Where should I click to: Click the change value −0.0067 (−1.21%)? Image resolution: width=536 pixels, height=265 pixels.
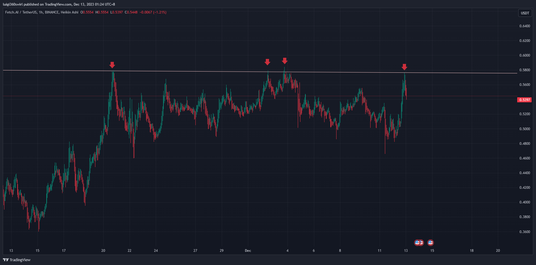(153, 12)
